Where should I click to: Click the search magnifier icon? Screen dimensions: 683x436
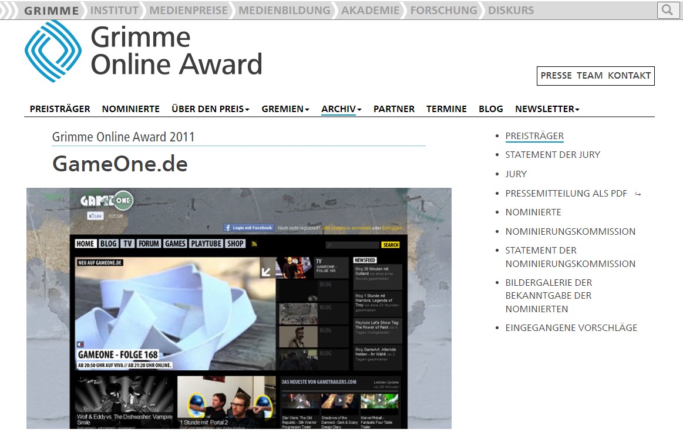[x=667, y=10]
